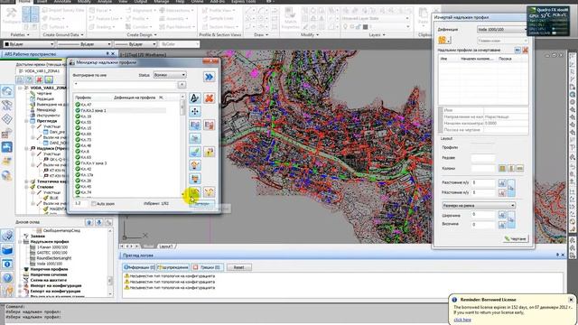
Task: Click the Профили column header
Action: (83, 97)
